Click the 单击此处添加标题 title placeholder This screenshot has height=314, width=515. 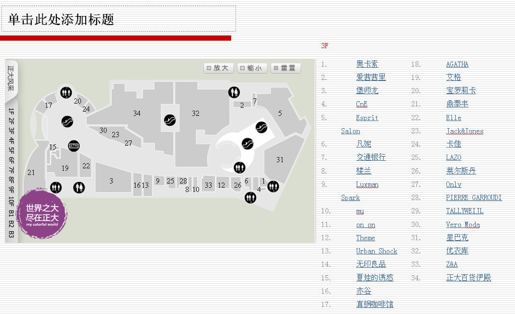[x=117, y=19]
